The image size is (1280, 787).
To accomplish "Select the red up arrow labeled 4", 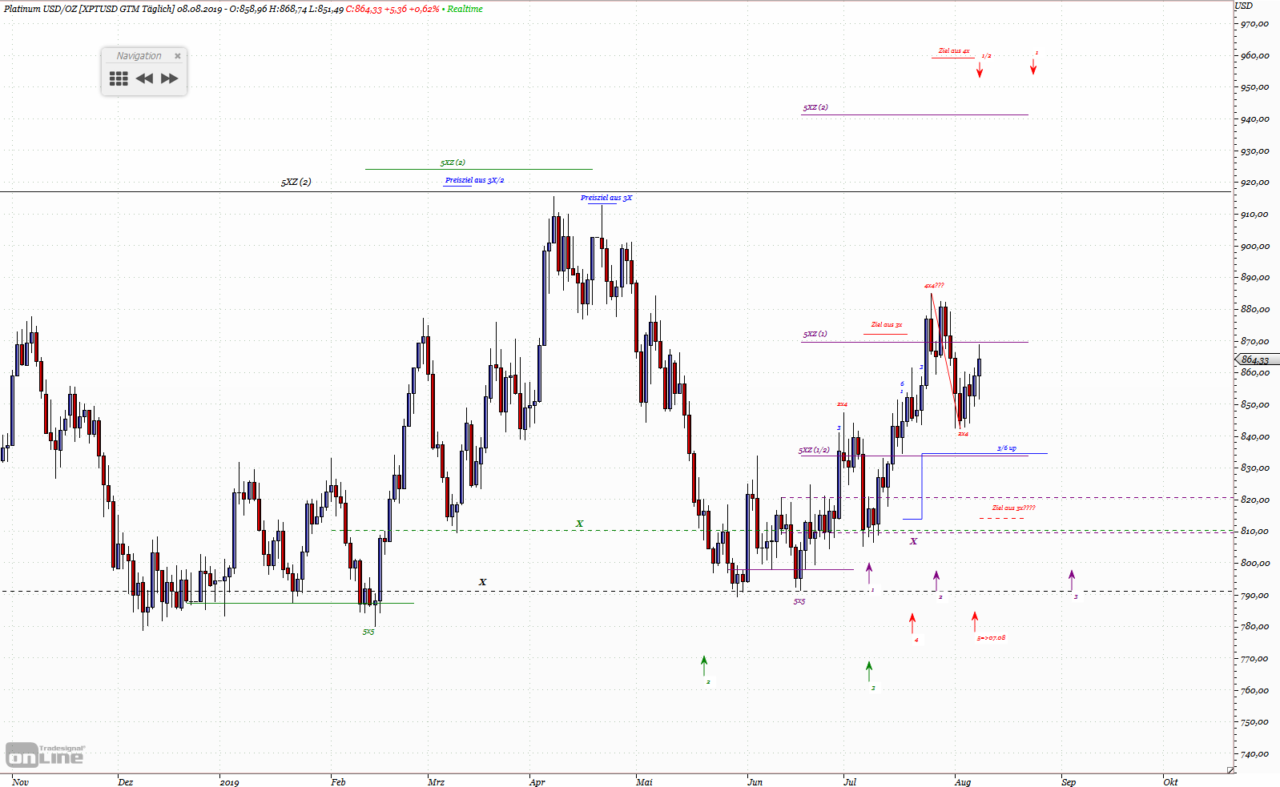I will 912,623.
